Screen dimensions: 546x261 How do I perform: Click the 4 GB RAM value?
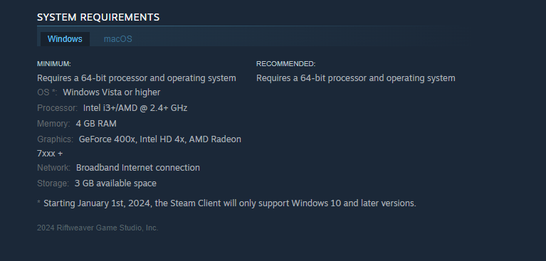(96, 124)
